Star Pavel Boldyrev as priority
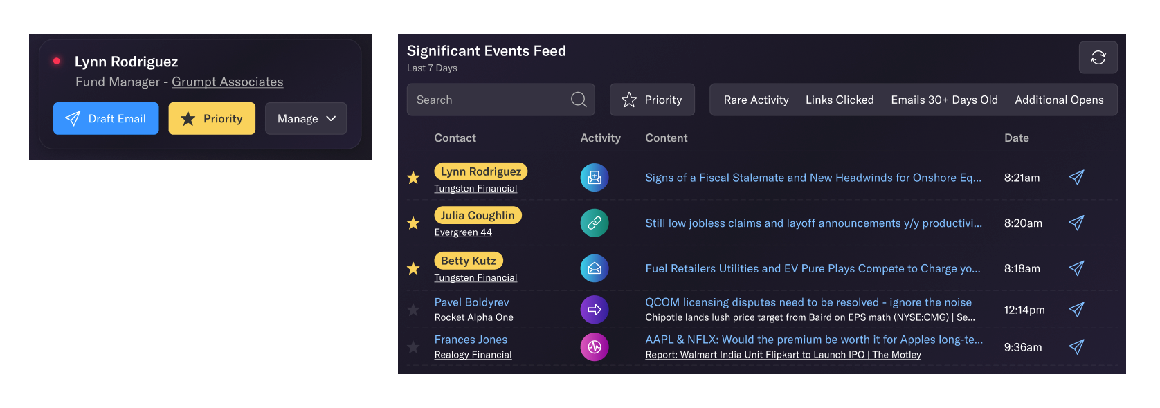Viewport: 1160px width, 408px height. [x=413, y=310]
